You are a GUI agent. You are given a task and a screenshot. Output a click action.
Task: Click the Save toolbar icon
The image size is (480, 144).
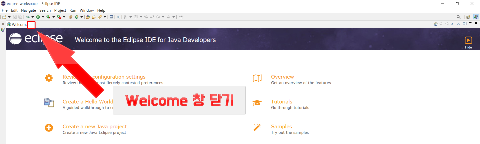(x=14, y=17)
